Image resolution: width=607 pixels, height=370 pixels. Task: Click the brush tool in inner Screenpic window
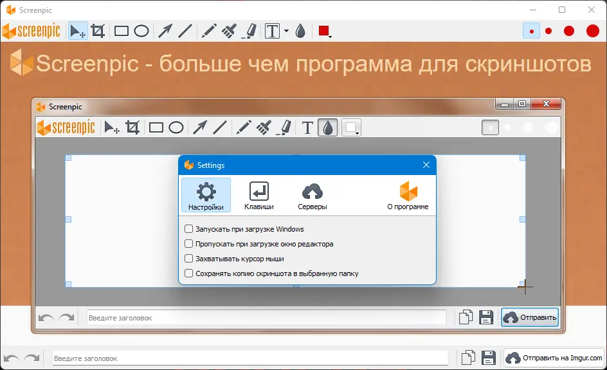point(264,127)
